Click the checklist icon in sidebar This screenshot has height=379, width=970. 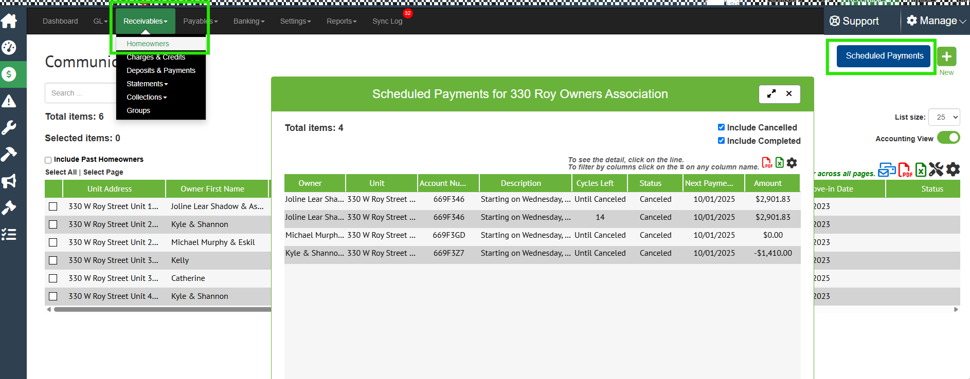[x=9, y=235]
